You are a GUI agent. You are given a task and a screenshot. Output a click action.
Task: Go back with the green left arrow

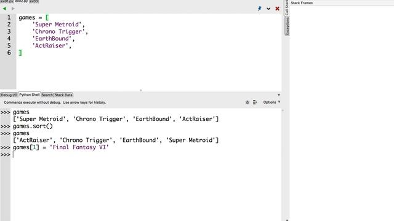pos(4,9)
